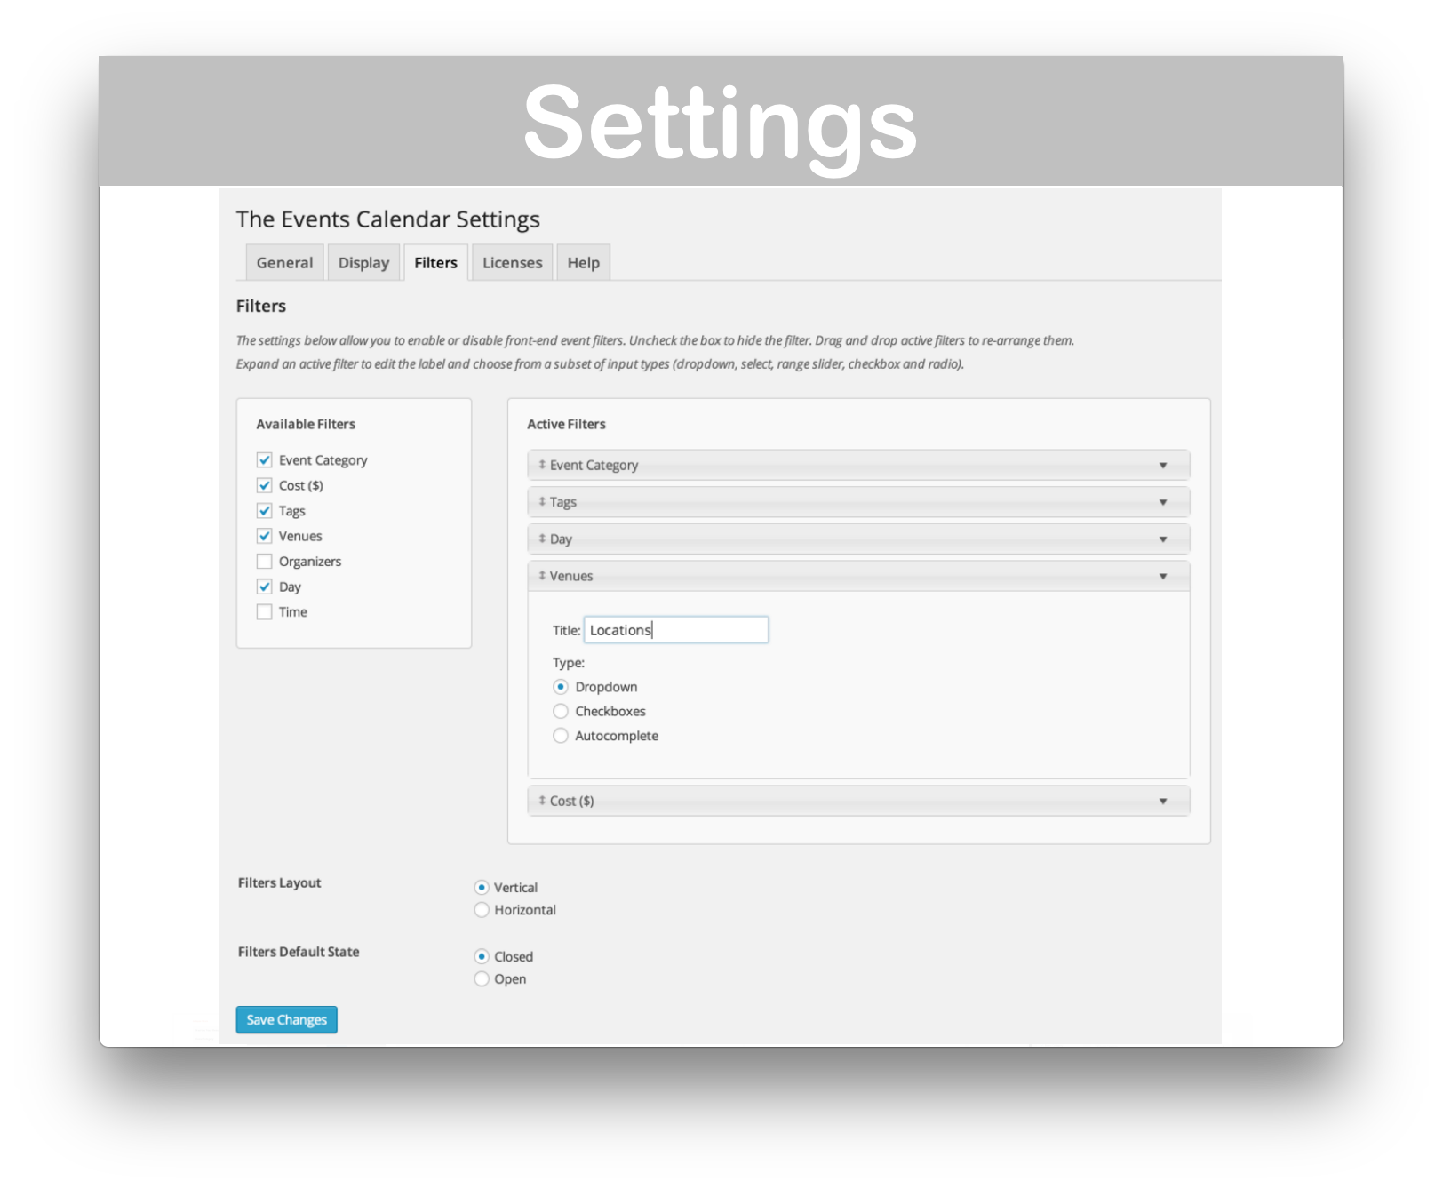This screenshot has width=1443, height=1189.
Task: Collapse the Venues active filter arrow
Action: point(1163,577)
